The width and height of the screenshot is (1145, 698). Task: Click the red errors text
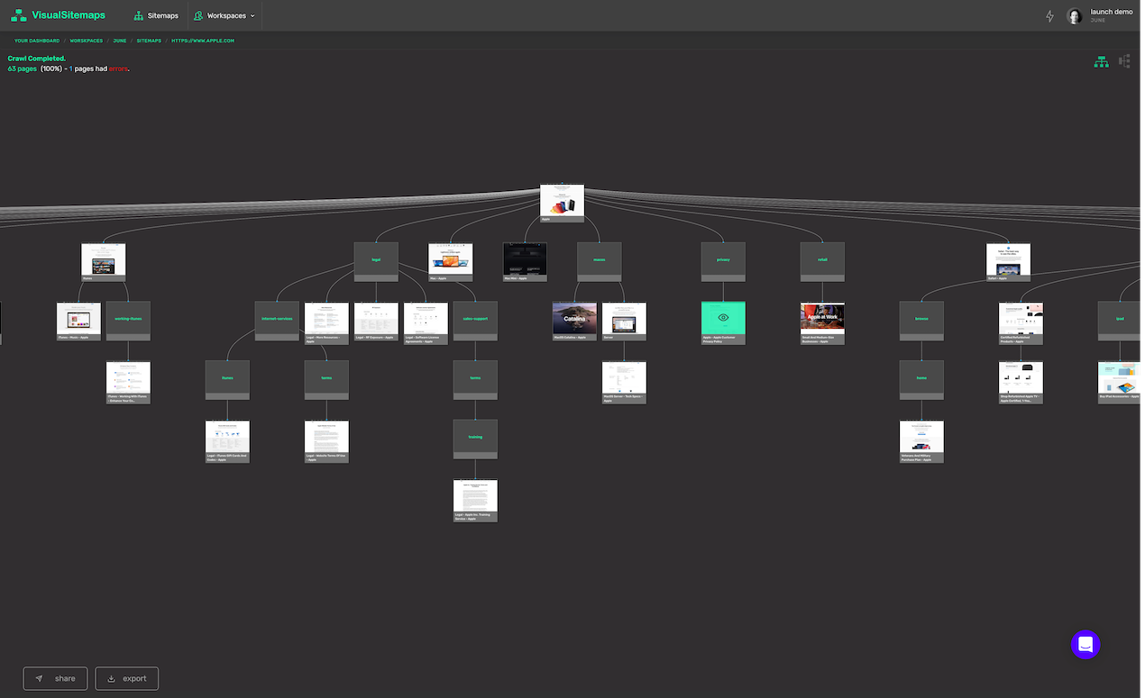click(118, 68)
